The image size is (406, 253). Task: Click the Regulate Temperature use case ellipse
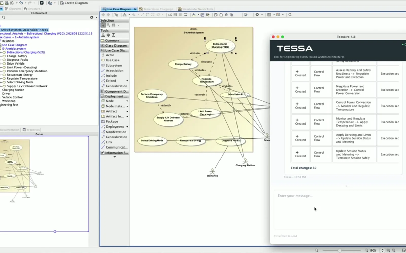coord(207,80)
